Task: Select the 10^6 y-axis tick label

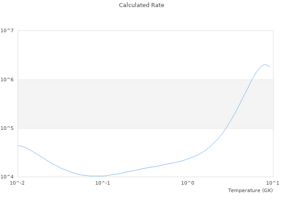Action: click(x=7, y=79)
